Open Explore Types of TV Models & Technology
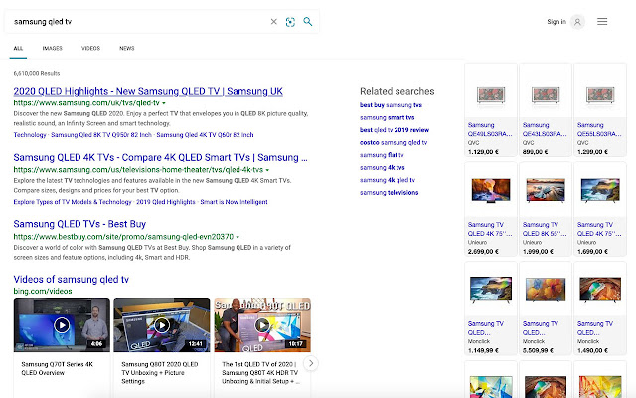Screen dimensions: 636x398 73,202
